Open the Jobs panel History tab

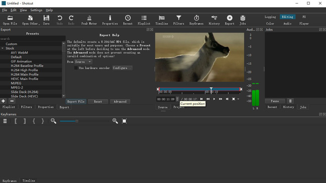coord(288,107)
